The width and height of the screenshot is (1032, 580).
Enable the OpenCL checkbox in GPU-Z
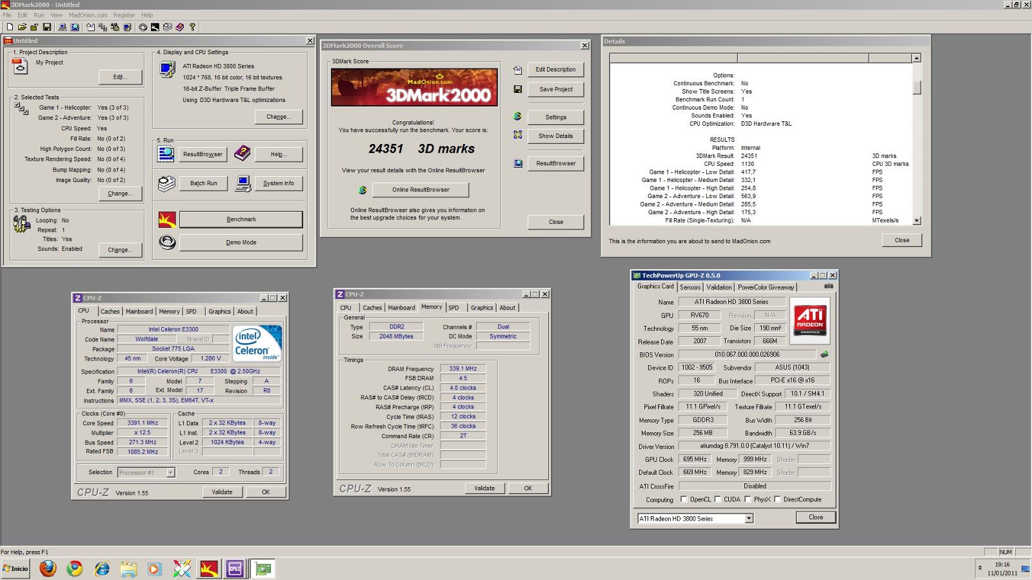(683, 499)
